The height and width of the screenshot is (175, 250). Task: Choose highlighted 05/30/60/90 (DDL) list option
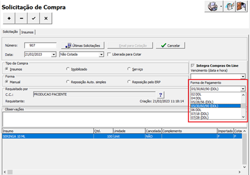[x=216, y=106]
